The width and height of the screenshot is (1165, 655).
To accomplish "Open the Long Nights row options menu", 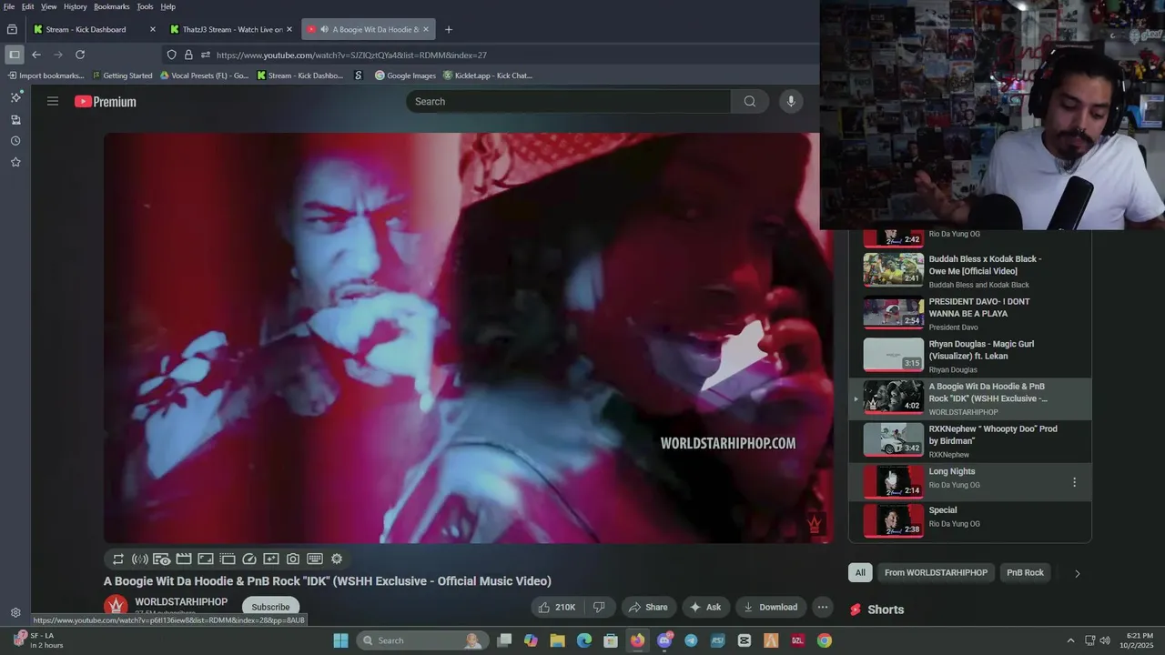I will (1074, 482).
